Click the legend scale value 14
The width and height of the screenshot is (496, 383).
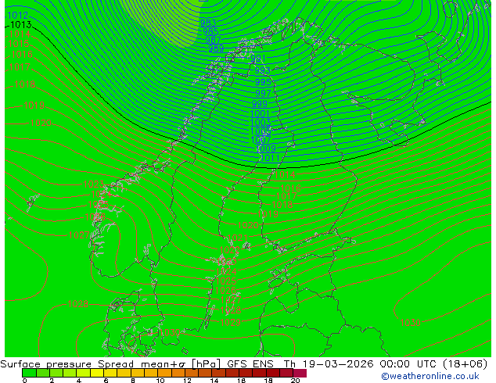(214, 381)
